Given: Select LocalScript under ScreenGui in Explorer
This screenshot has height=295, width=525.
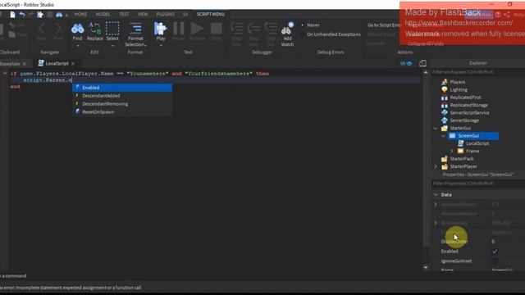Looking at the screenshot, I should tap(477, 143).
